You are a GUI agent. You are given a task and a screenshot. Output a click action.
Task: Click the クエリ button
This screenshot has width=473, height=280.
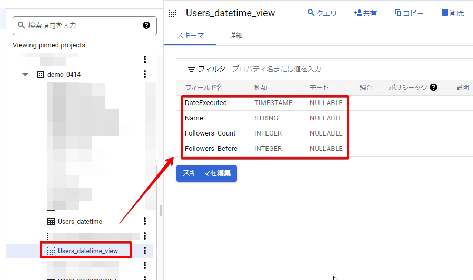pos(322,13)
